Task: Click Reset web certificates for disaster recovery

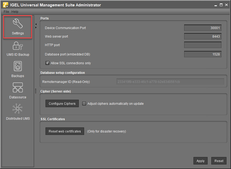Action: pos(65,131)
